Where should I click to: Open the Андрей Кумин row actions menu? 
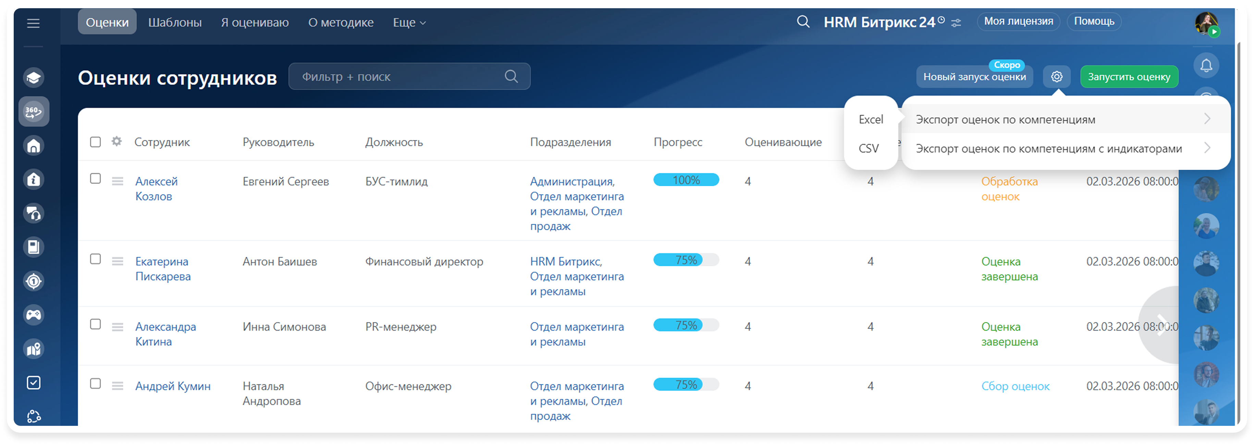pos(117,386)
